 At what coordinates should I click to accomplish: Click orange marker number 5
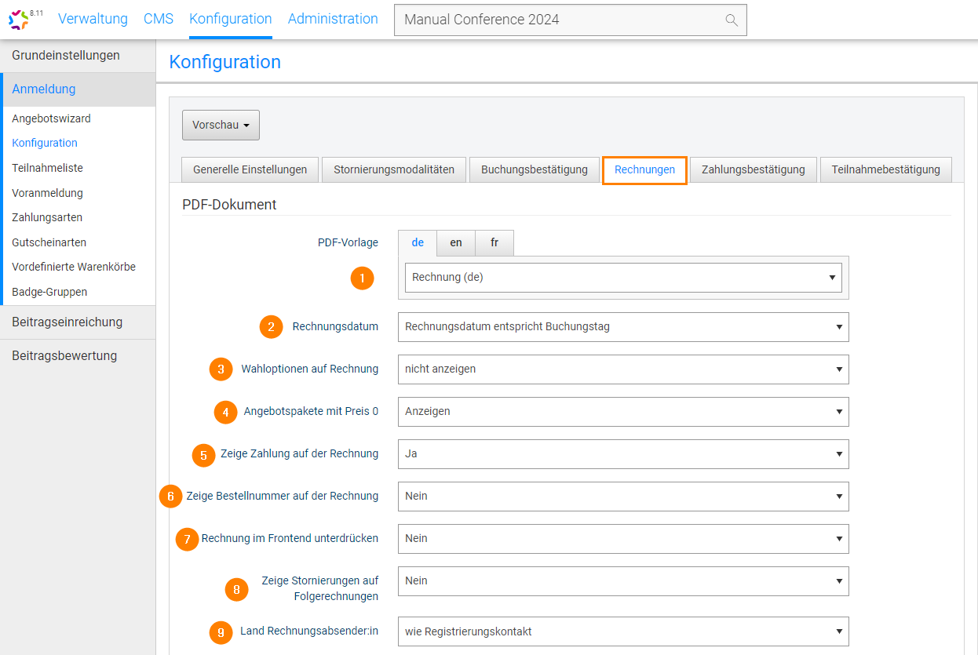point(204,455)
